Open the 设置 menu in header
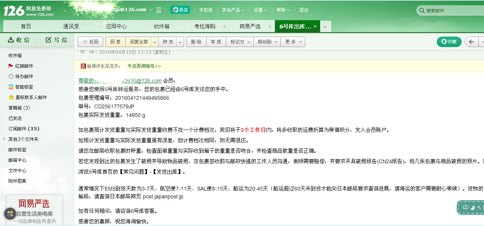This screenshot has height=226, width=484. [x=260, y=10]
